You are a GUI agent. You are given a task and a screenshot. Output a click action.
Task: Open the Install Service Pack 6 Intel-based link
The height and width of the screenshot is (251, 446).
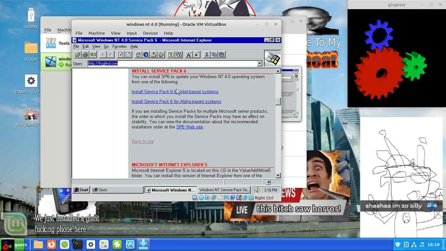pos(175,92)
